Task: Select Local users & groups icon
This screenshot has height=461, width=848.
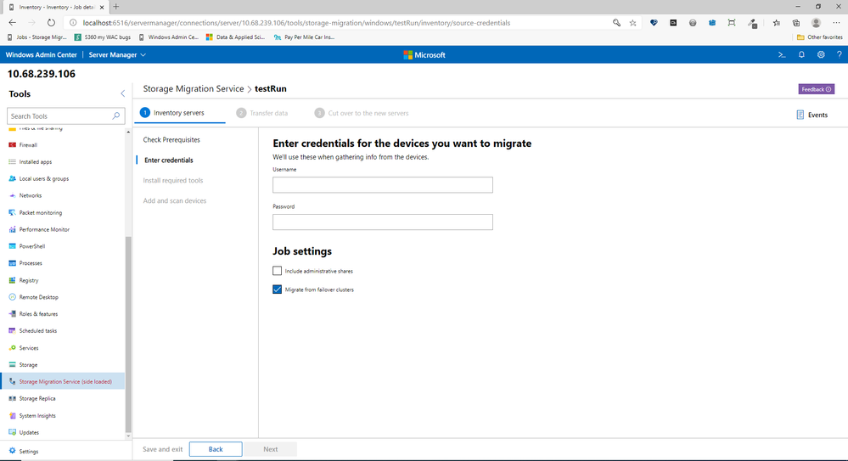Action: tap(13, 178)
